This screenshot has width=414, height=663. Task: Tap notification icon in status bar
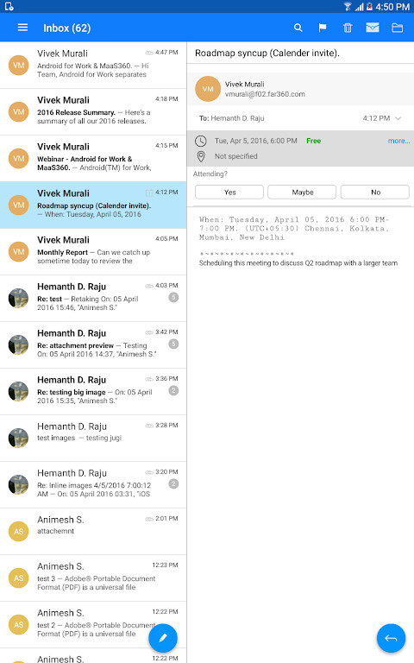click(9, 6)
